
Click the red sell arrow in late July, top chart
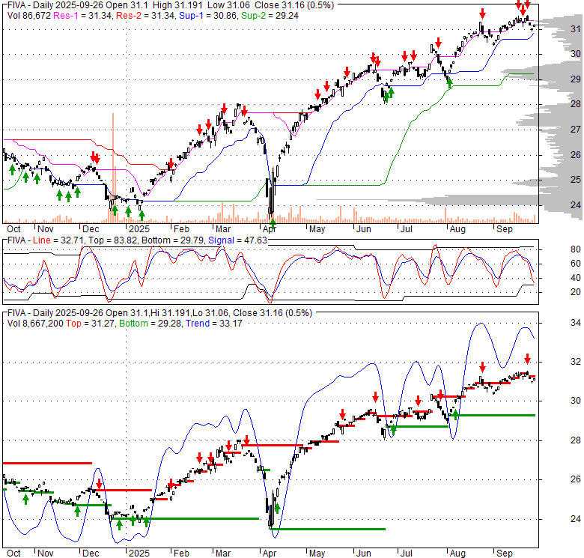pos(438,43)
